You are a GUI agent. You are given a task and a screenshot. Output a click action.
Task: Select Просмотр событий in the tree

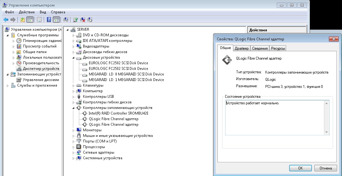click(40, 46)
